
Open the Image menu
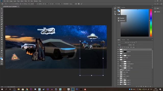click(x=11, y=1)
